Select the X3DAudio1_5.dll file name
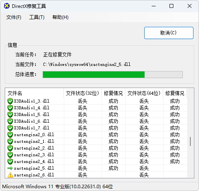Screen dimensions: 199x191 click(x=32, y=114)
